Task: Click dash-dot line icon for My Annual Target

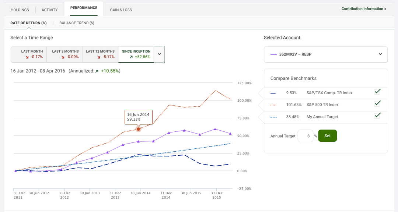Action: click(x=273, y=116)
